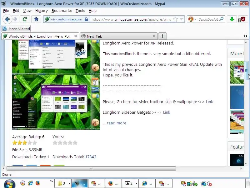The width and height of the screenshot is (250, 188).
Task: Close the WindowBlinds Longhorn tab
Action: (76, 36)
